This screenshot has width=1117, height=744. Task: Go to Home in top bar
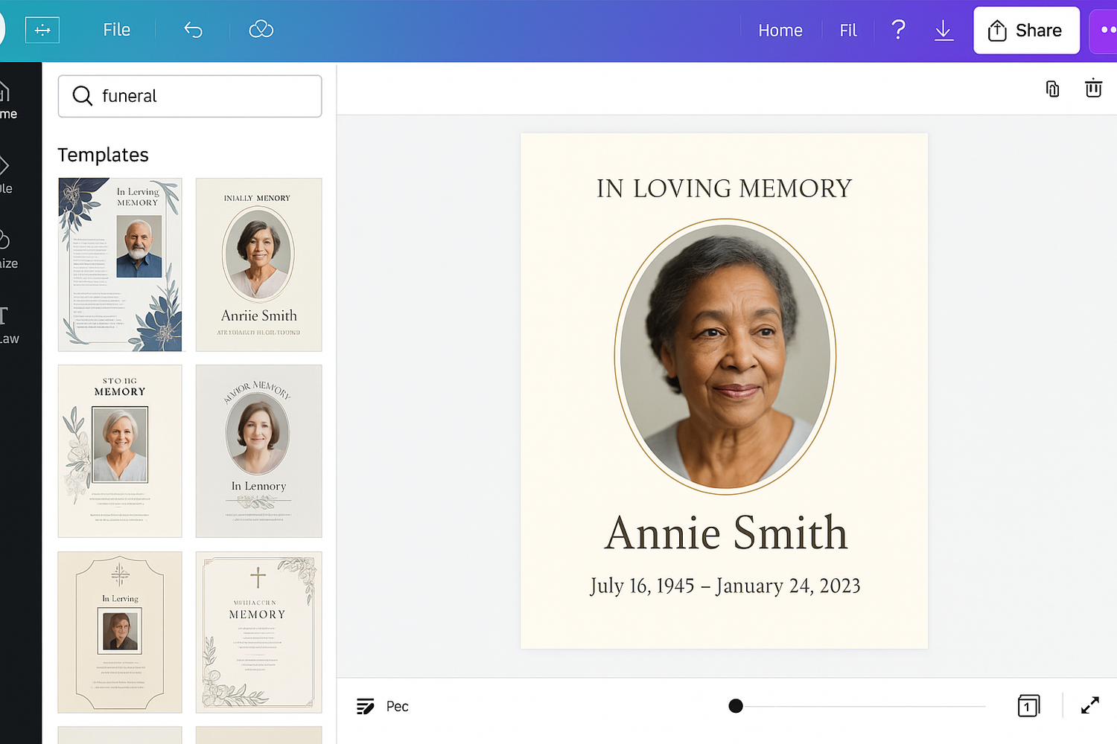(x=780, y=31)
